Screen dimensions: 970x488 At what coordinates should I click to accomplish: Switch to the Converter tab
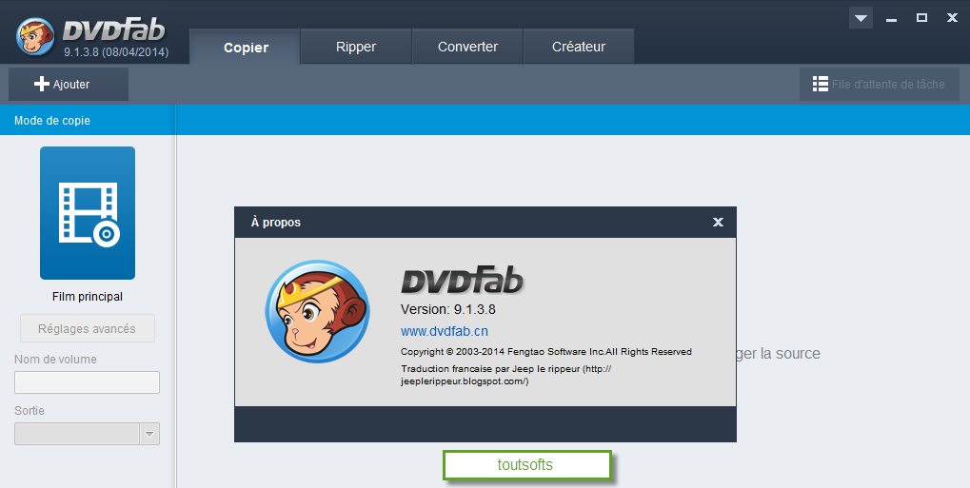pos(467,47)
